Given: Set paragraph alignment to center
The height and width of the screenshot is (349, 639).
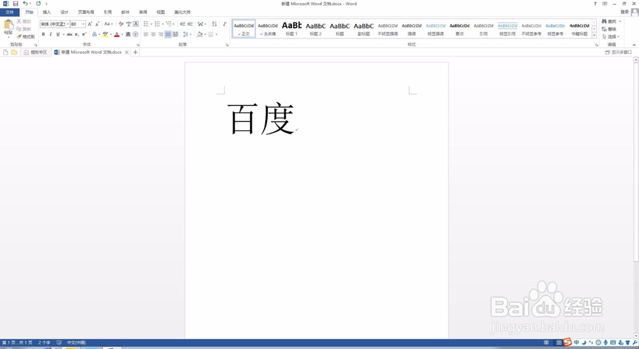Looking at the screenshot, I should point(153,35).
